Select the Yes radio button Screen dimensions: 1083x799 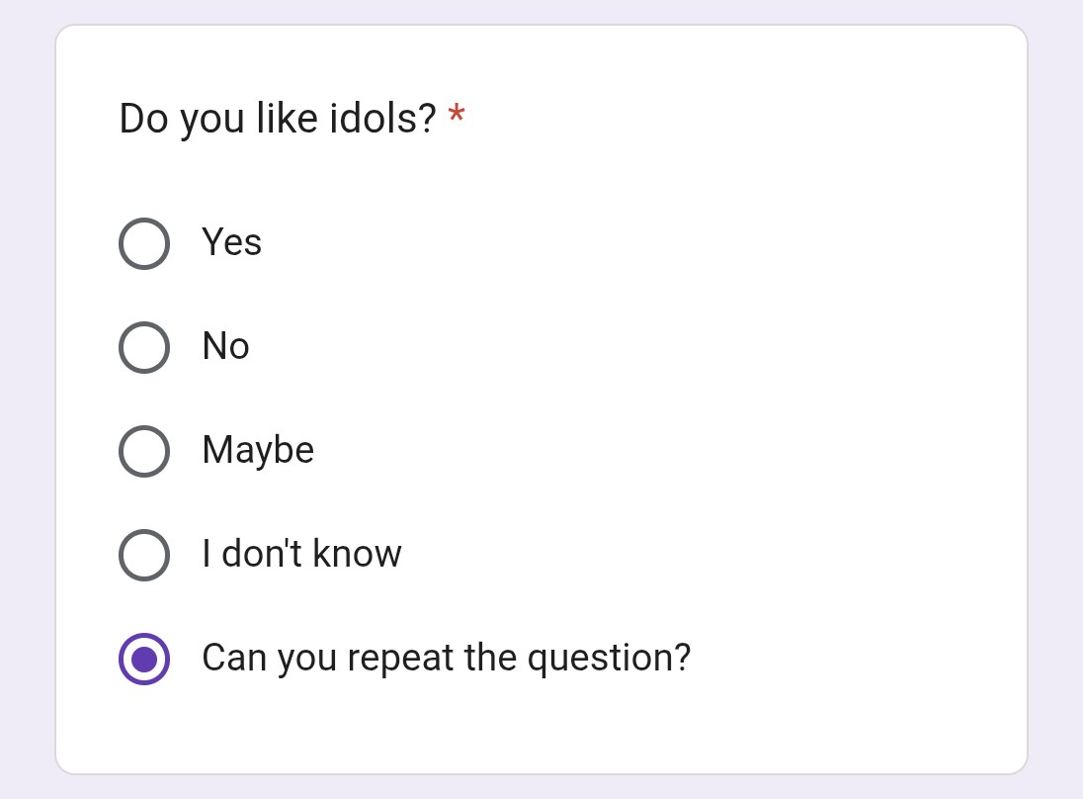coord(144,243)
